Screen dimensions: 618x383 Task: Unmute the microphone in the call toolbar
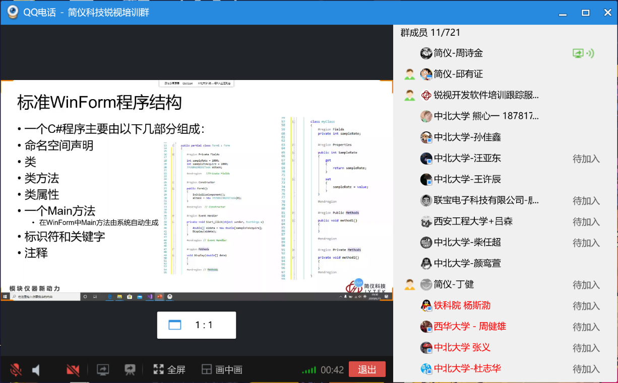16,370
